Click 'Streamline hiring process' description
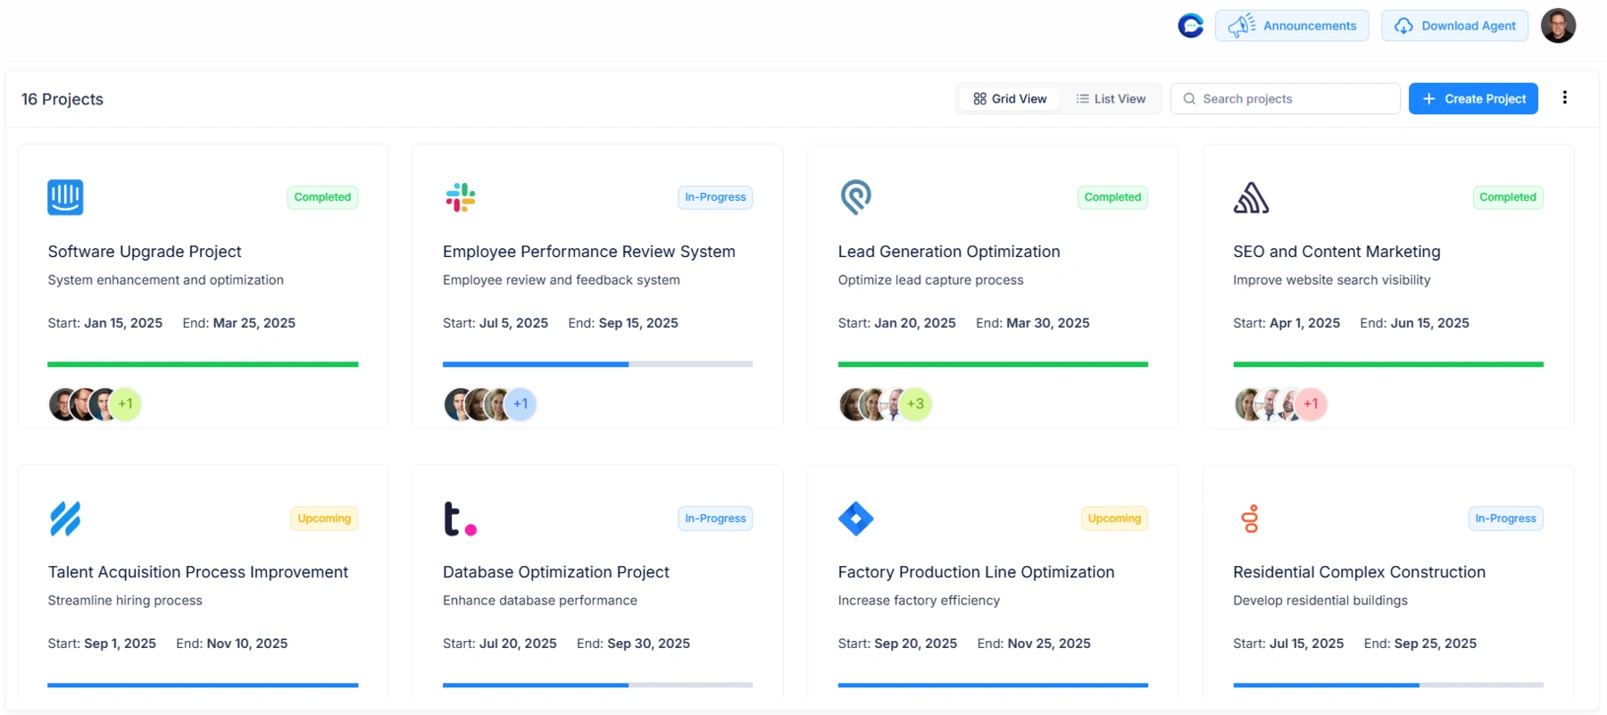 tap(125, 601)
